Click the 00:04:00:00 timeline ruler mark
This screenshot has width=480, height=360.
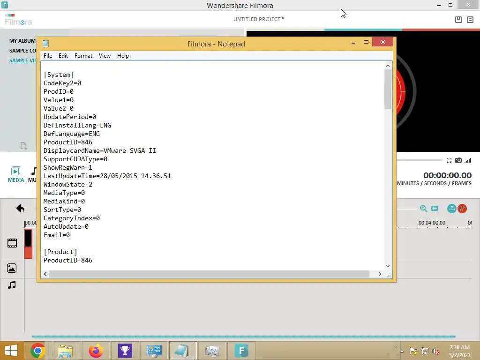(432, 223)
